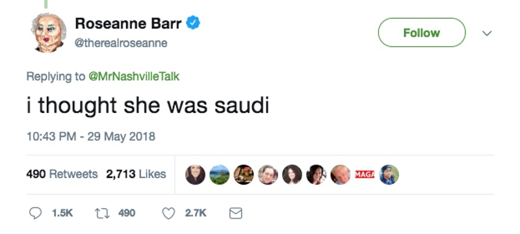Click the @therealroseanne handle
This screenshot has height=234, width=520.
click(x=121, y=43)
